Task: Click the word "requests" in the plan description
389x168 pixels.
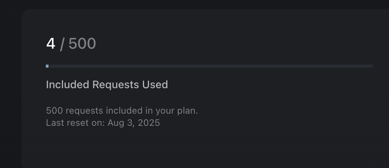Action: click(84, 111)
